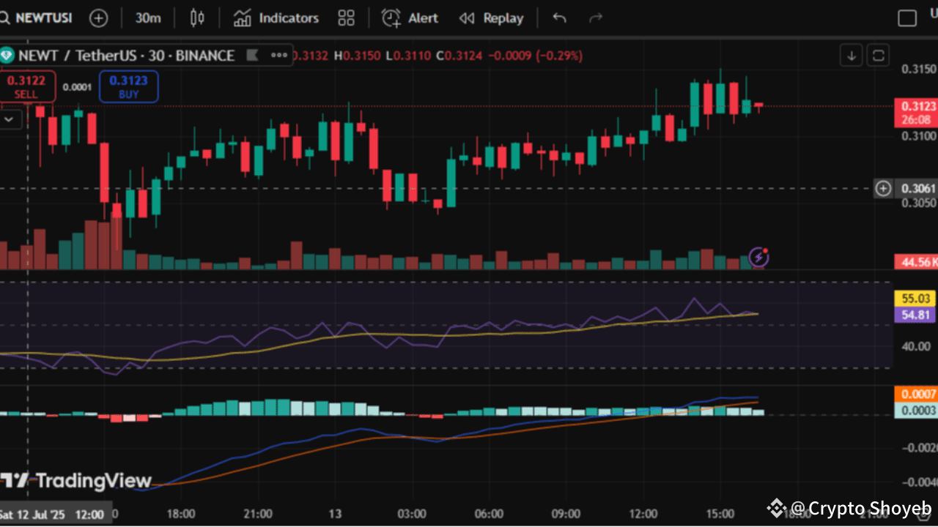The width and height of the screenshot is (938, 527).
Task: Click the TradingView logo
Action: click(x=75, y=481)
